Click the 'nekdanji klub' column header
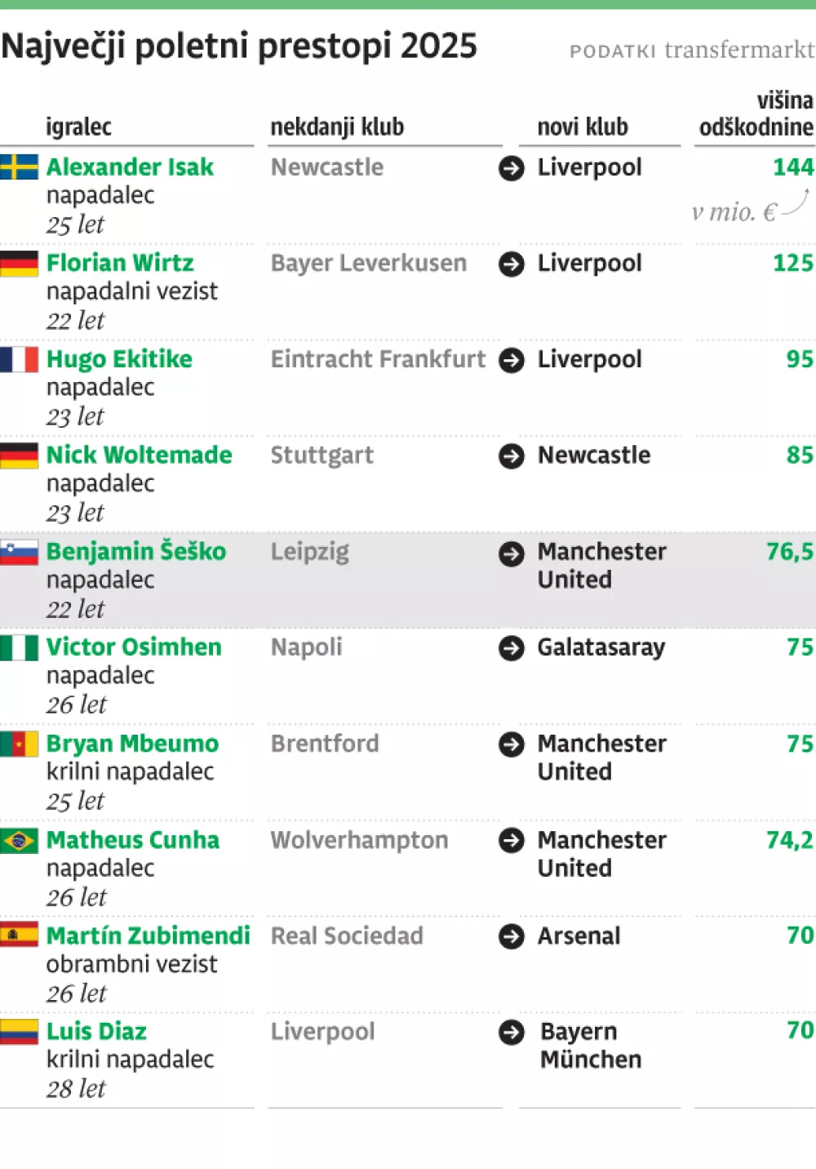This screenshot has height=1169, width=816. pos(337,127)
